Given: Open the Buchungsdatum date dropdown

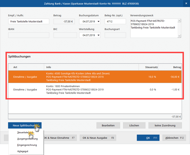Looking at the screenshot, I should tap(98, 21).
